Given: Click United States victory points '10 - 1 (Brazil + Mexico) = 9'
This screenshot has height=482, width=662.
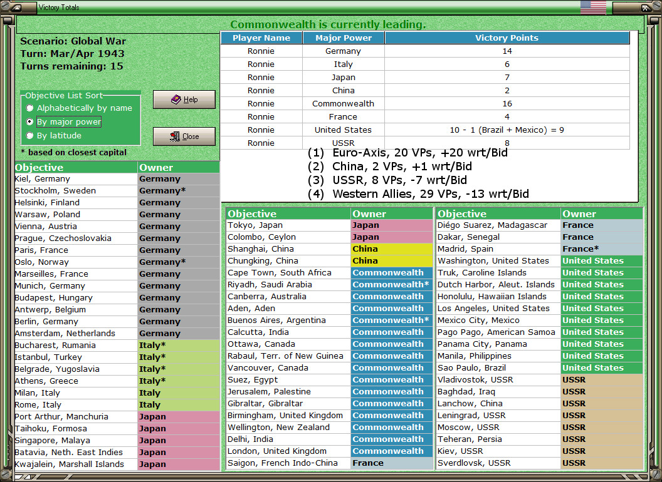Looking at the screenshot, I should (507, 130).
